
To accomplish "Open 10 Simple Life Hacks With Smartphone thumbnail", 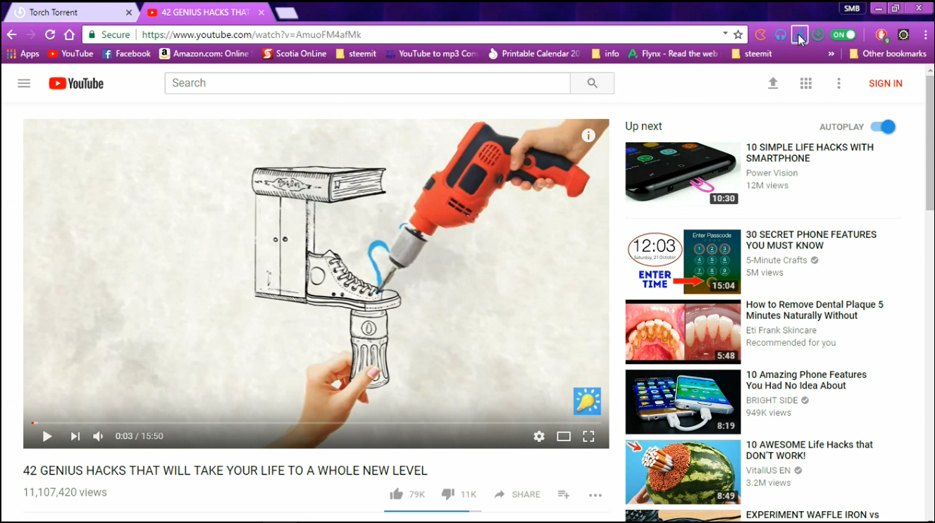I will 683,174.
